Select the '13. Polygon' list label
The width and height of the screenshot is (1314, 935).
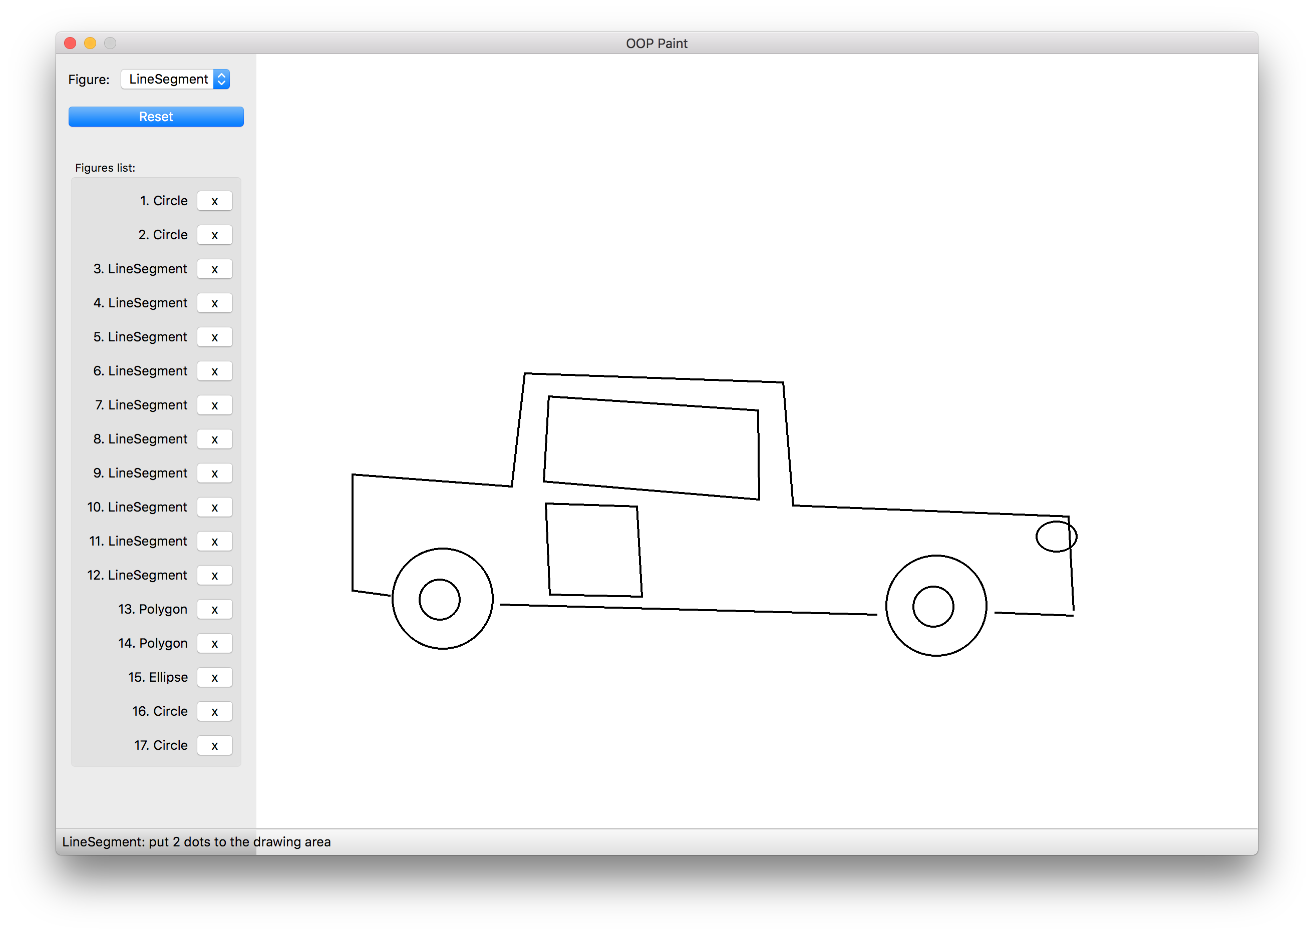[153, 609]
